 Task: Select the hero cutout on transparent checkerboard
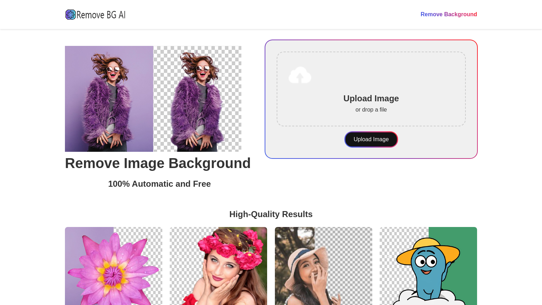197,99
